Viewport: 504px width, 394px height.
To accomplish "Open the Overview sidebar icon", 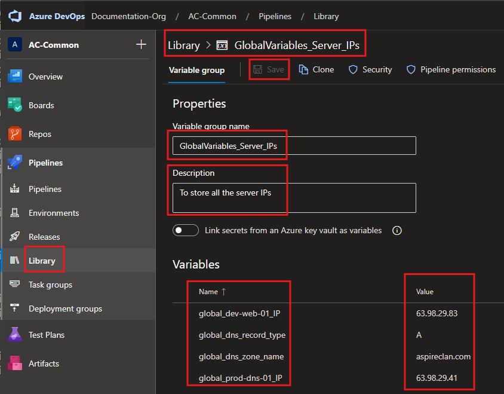I will point(15,77).
